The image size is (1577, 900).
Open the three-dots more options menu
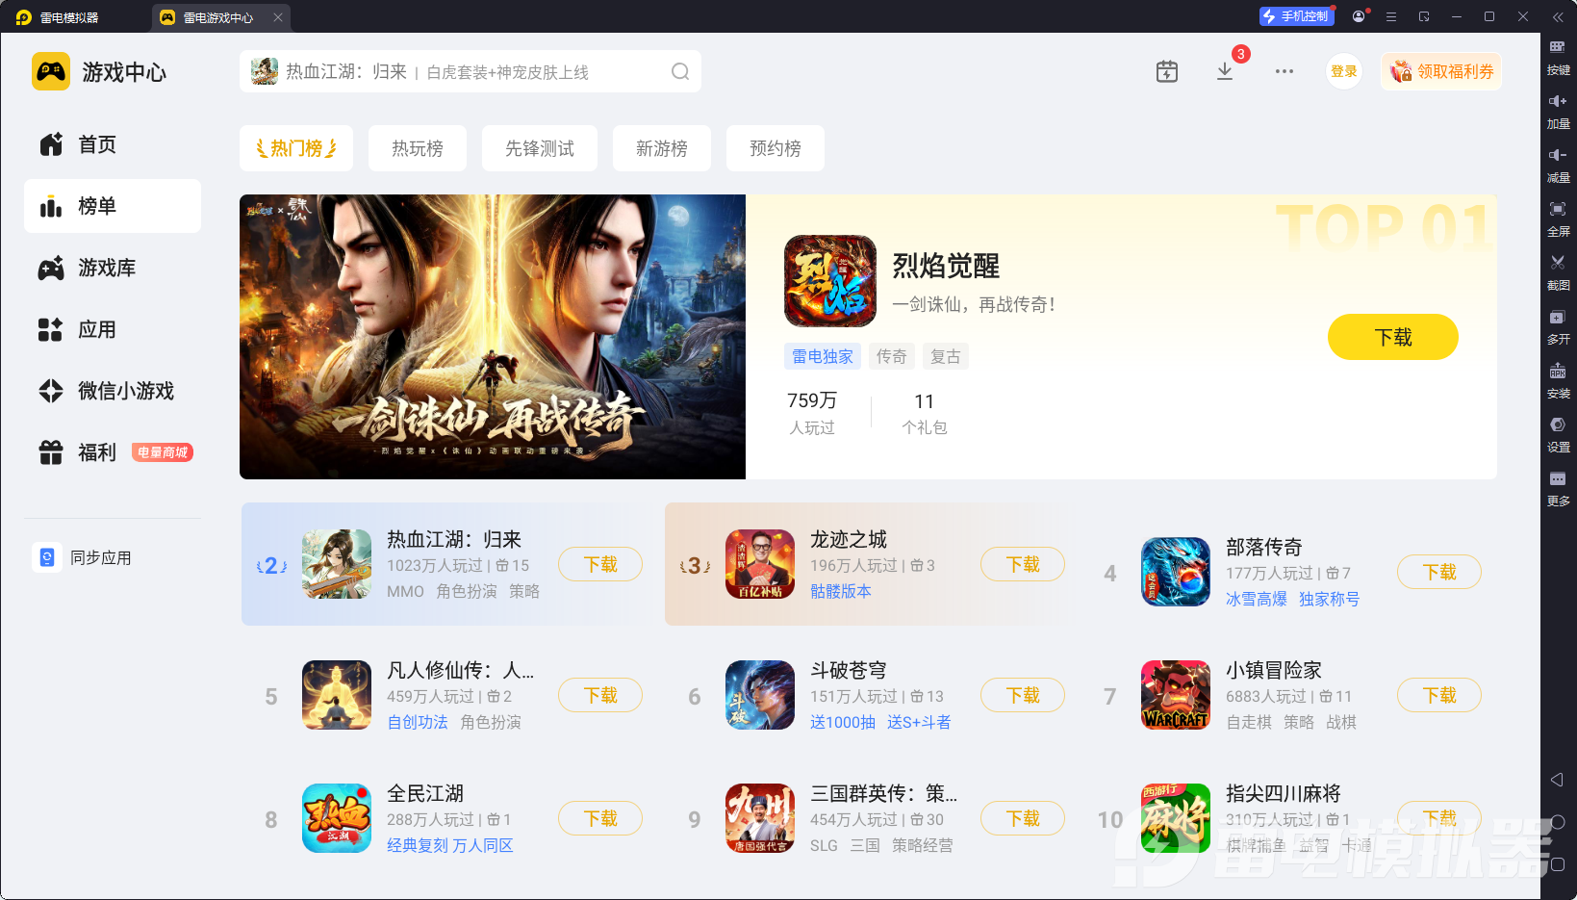pos(1284,71)
